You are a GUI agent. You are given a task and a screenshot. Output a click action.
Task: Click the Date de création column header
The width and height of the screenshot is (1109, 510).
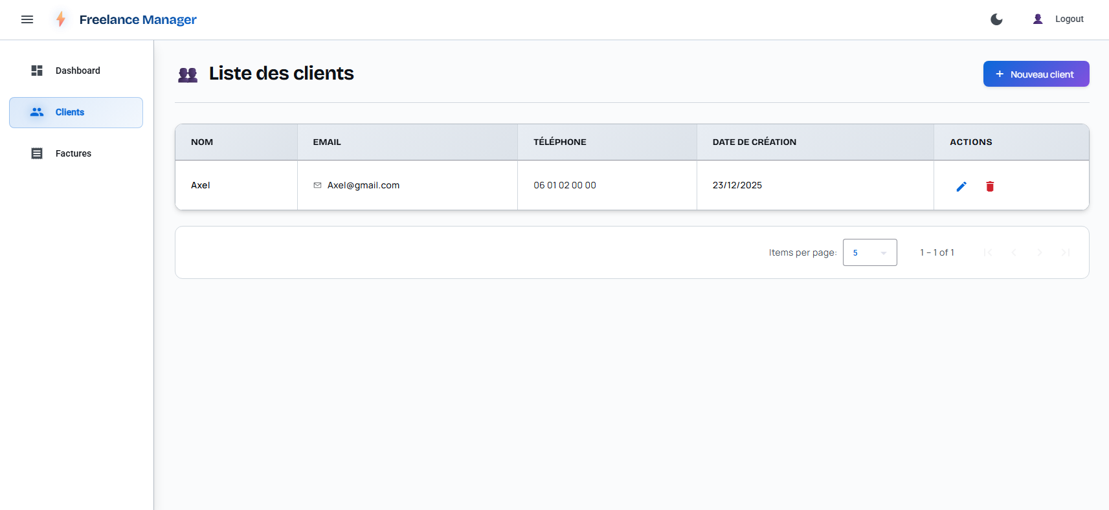coord(754,142)
